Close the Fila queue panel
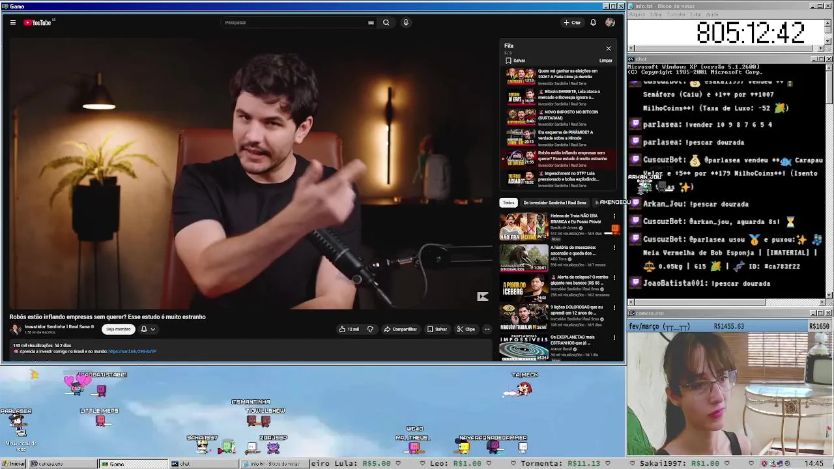Viewport: 834px width, 469px height. [x=609, y=48]
